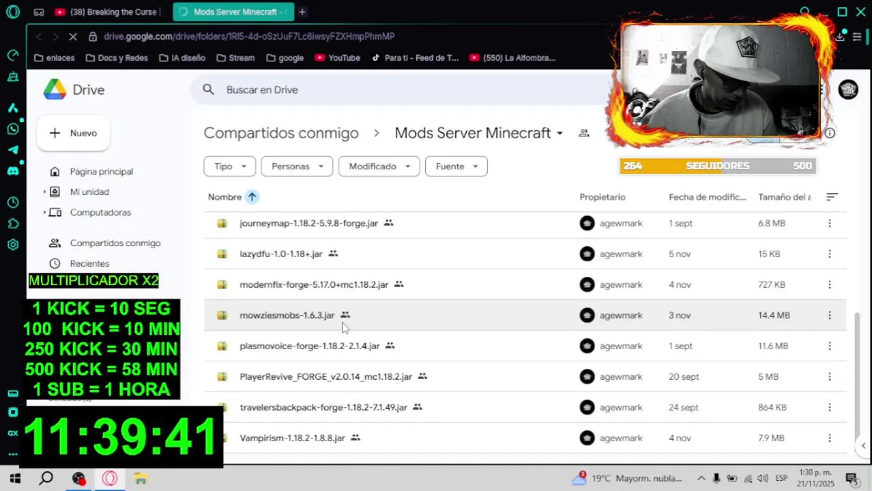872x491 pixels.
Task: Open more actions for plasmovoice file
Action: [x=830, y=346]
